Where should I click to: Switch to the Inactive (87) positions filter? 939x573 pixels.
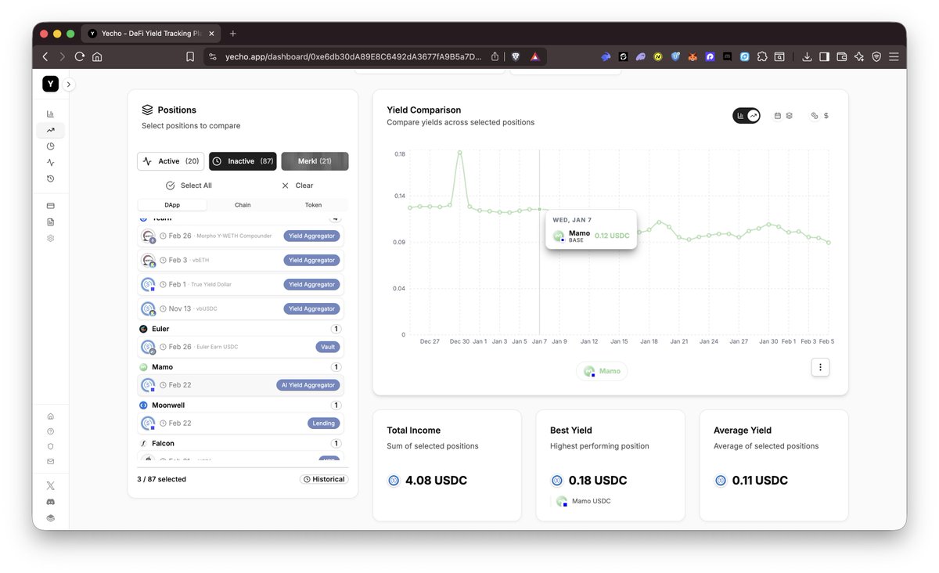243,161
